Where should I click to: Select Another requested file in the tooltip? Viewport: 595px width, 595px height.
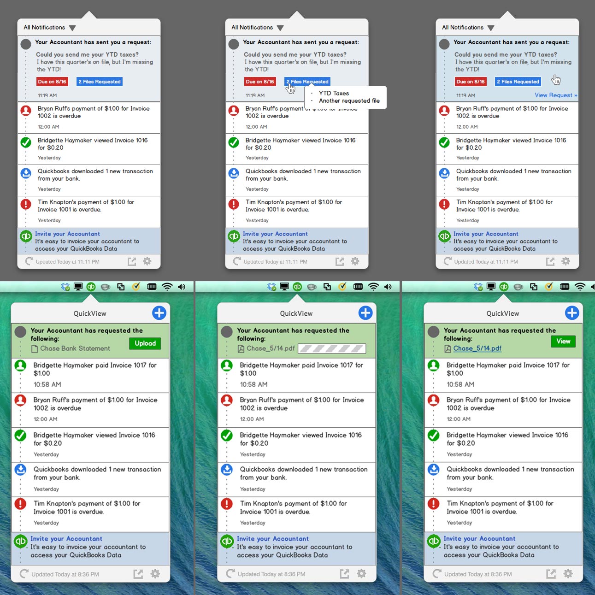tap(349, 100)
